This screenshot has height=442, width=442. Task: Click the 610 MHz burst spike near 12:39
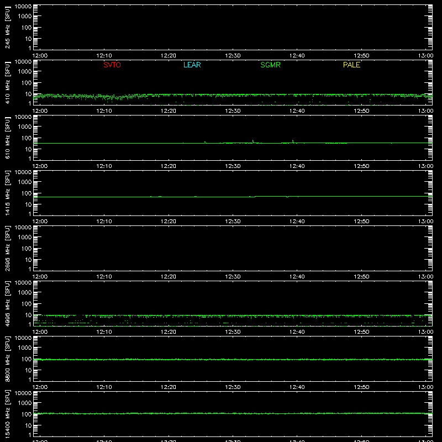point(293,141)
